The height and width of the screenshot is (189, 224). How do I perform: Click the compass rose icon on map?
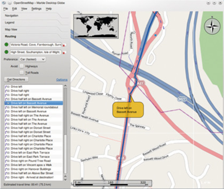pyautogui.click(x=212, y=26)
